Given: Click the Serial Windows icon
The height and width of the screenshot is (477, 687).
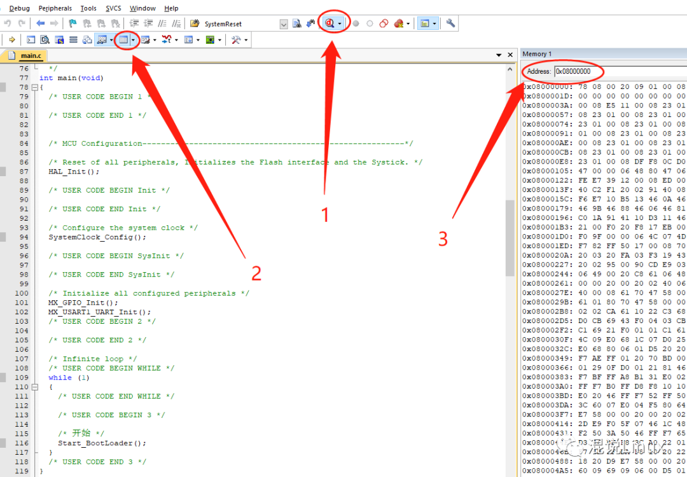Looking at the screenshot, I should click(x=146, y=40).
